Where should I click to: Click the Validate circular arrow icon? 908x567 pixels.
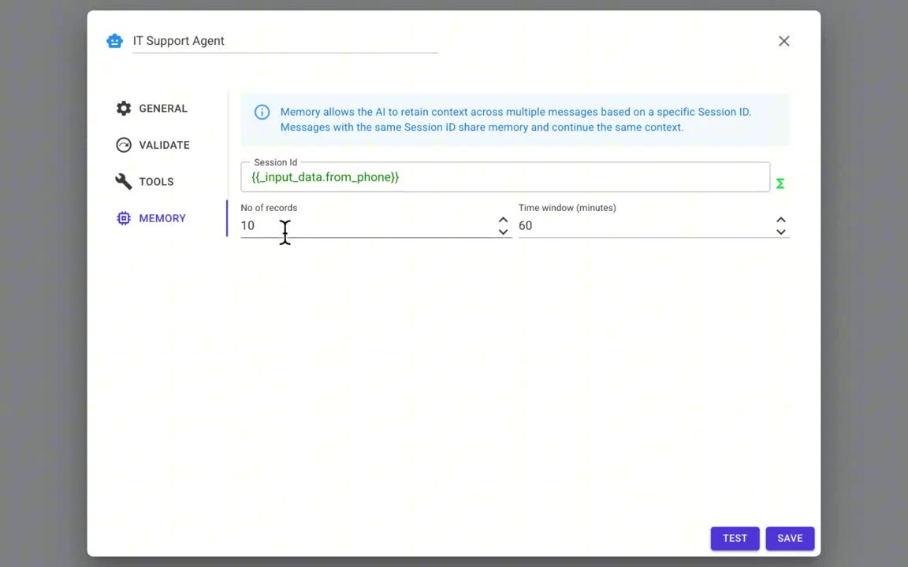[123, 145]
